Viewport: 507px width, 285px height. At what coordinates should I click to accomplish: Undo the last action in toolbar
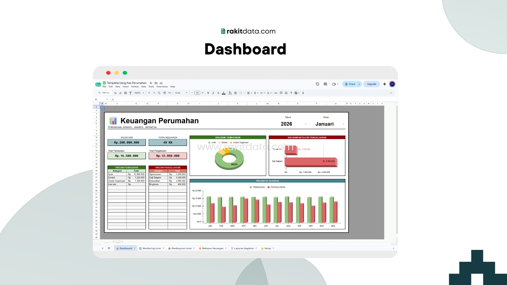pyautogui.click(x=115, y=93)
